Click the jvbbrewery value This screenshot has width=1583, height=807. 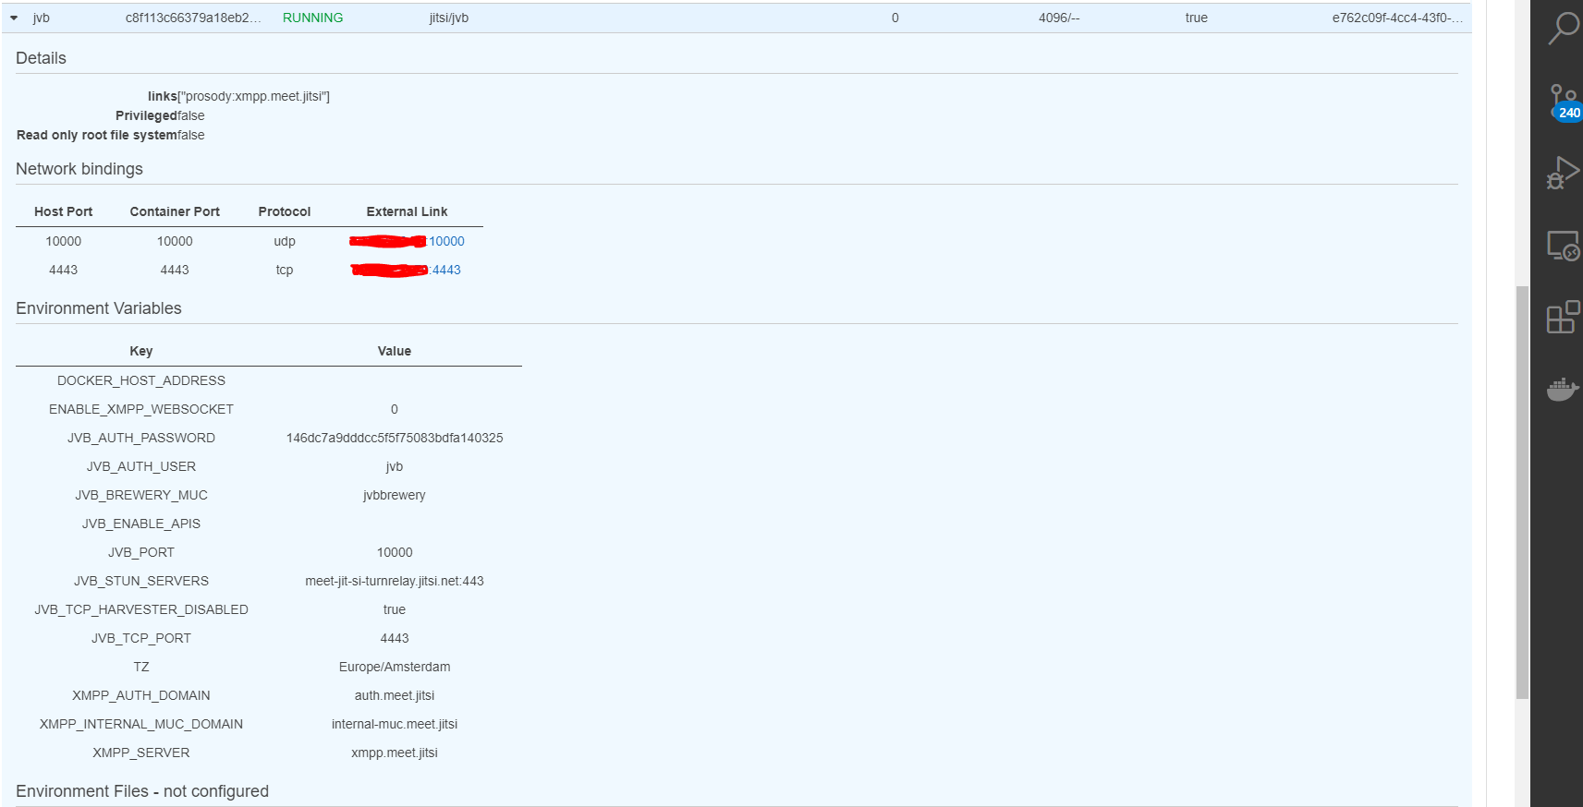(395, 496)
